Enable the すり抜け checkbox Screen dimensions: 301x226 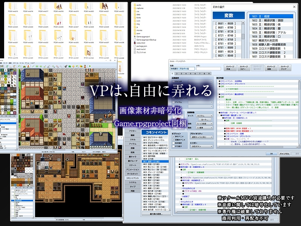173,146
